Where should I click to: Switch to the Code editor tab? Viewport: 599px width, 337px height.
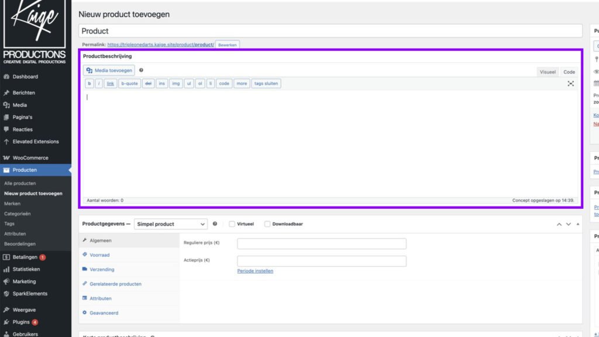[x=569, y=71]
